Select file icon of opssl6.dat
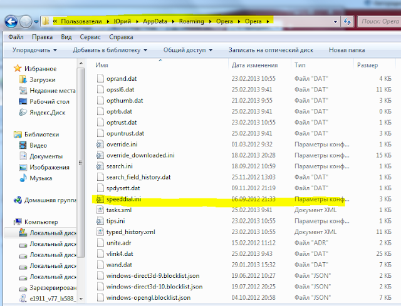Screen dimensions: 401x306 100,89
